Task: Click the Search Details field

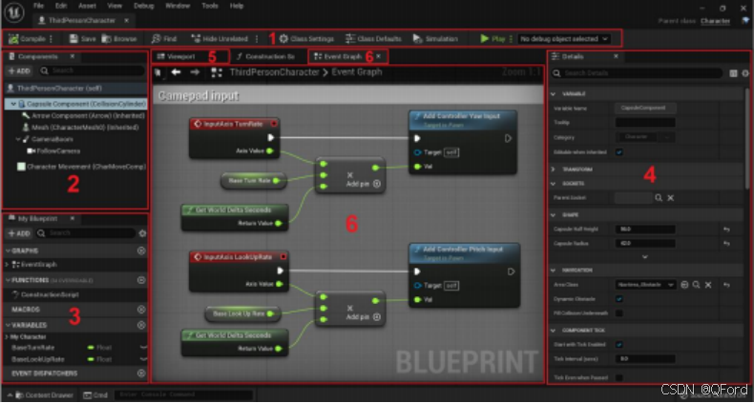Action: click(638, 73)
